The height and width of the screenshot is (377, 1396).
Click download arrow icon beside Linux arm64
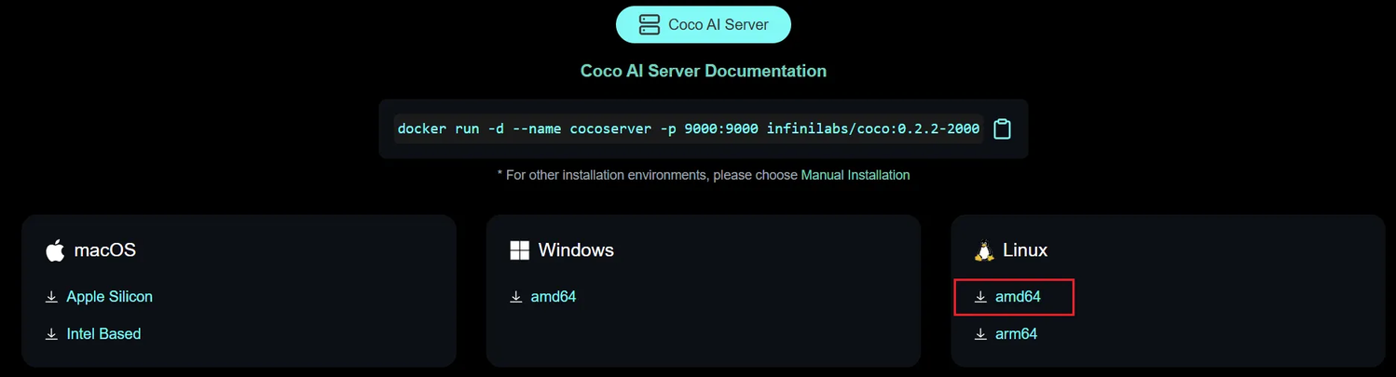point(980,334)
